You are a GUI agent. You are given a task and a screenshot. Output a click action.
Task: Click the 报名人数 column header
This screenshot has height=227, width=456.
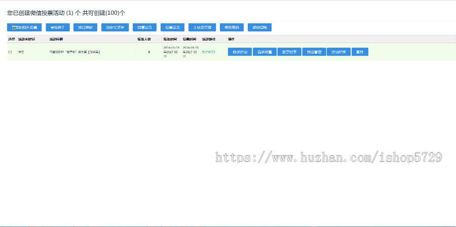pyautogui.click(x=144, y=39)
